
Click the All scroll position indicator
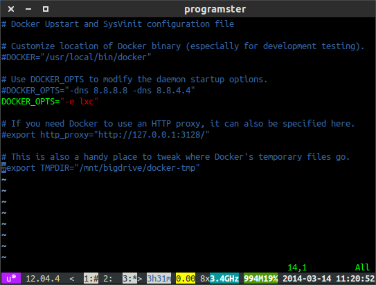point(362,267)
